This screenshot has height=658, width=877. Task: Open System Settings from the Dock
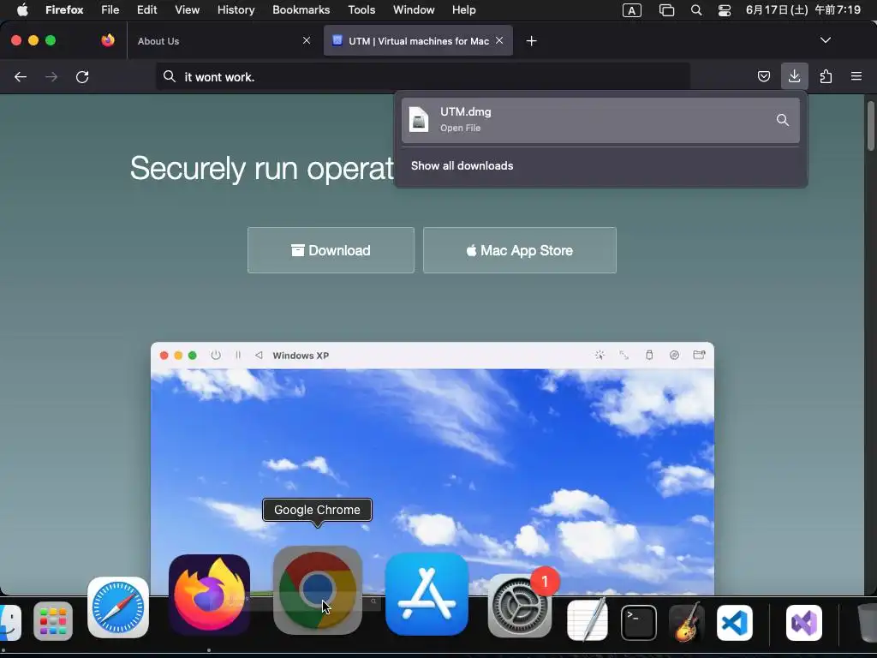pos(520,606)
